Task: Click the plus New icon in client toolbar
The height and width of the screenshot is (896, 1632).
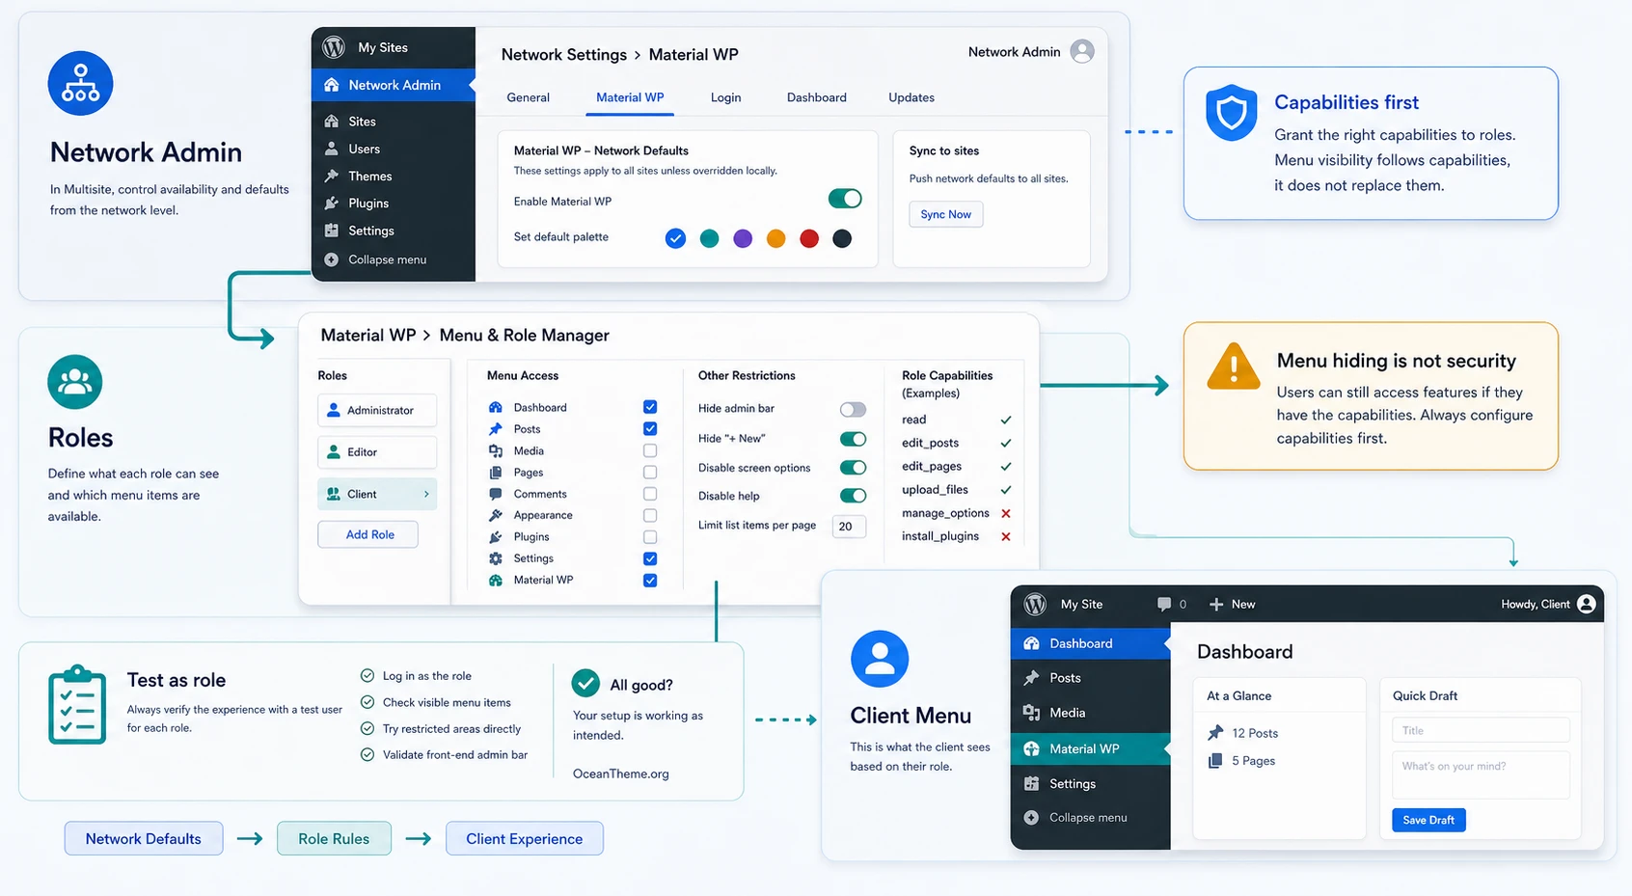Action: click(x=1216, y=604)
